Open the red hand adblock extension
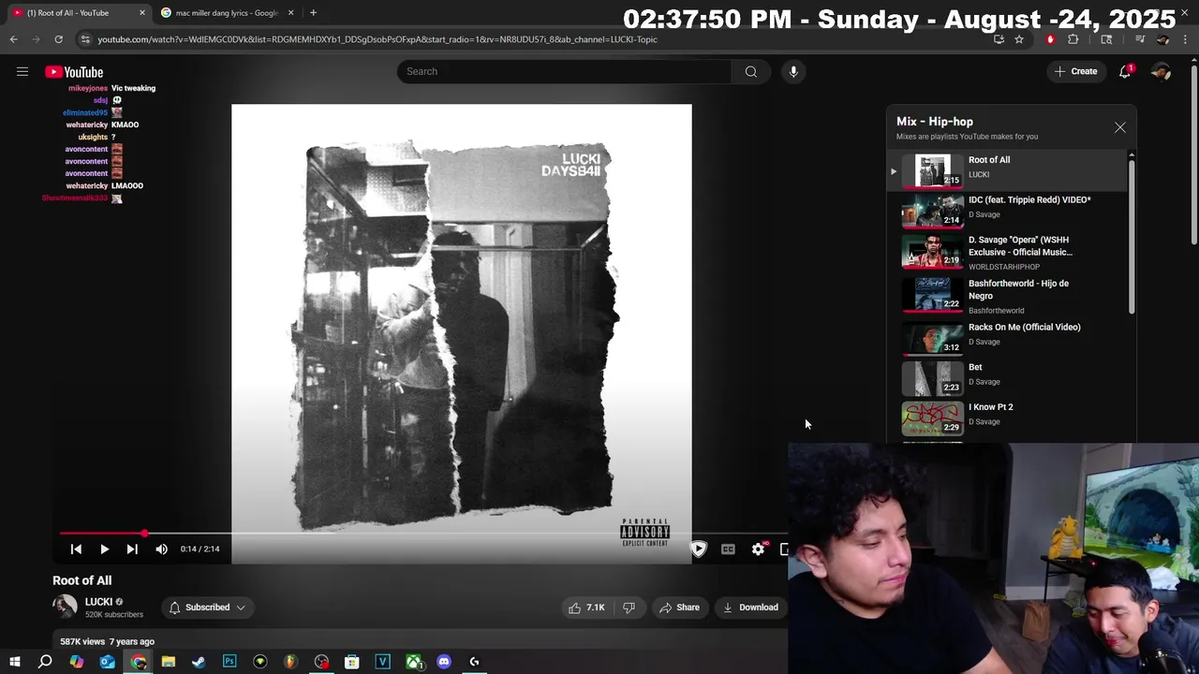Screen dimensions: 1199x674 [1050, 39]
